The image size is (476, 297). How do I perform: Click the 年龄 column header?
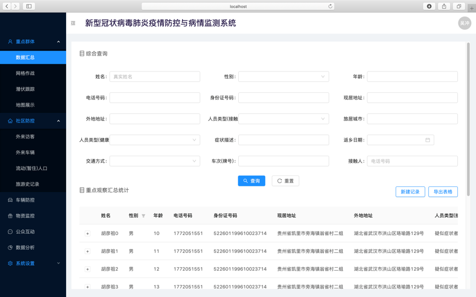click(x=158, y=216)
